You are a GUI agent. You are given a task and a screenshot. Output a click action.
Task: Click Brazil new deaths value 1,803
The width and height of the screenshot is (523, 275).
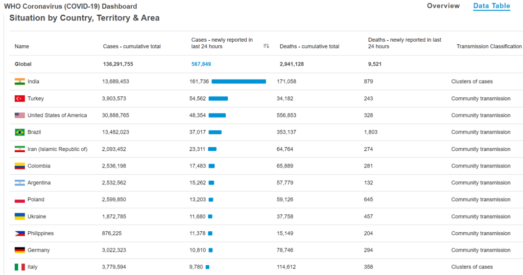[371, 132]
